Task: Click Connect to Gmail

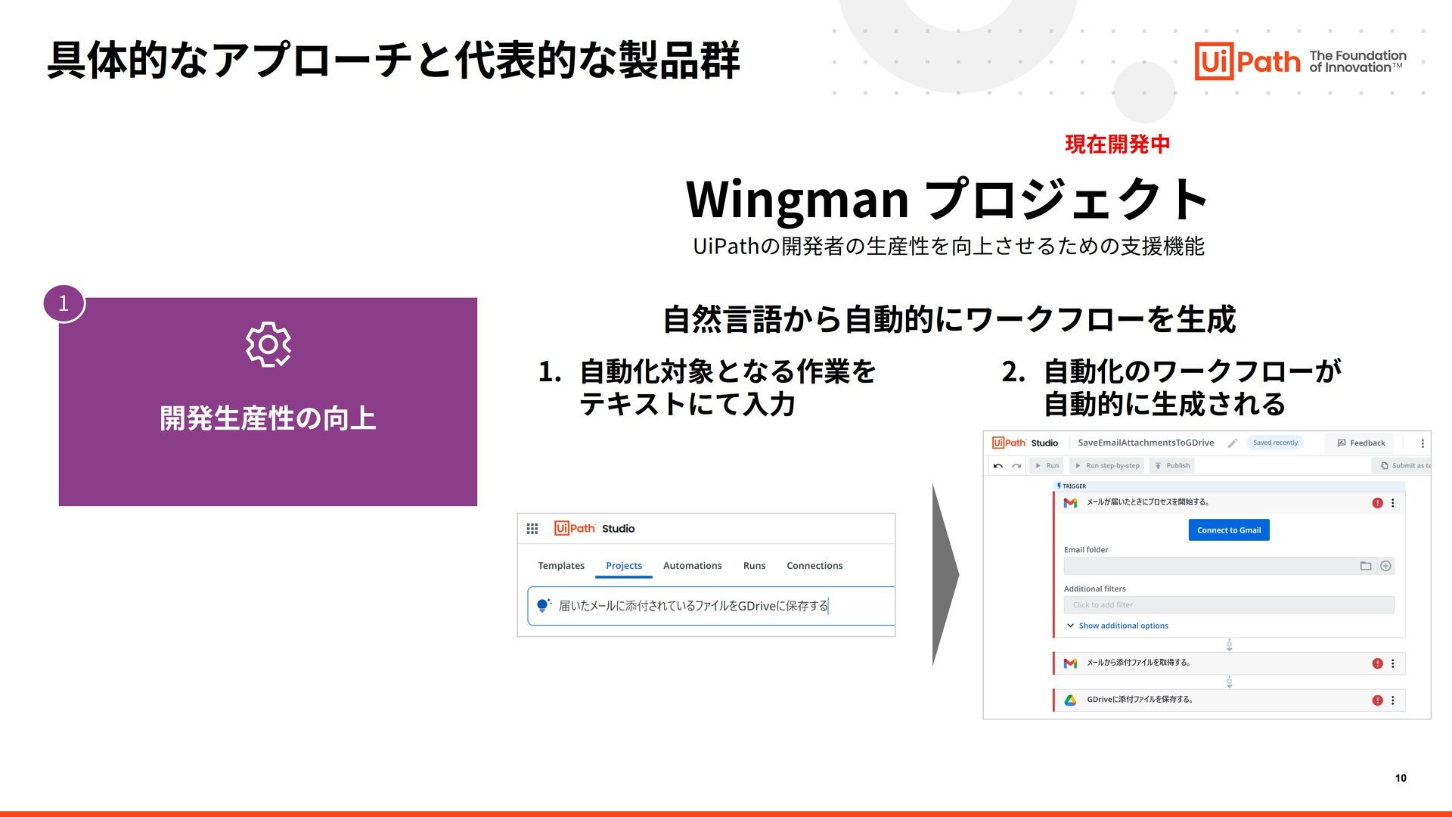Action: (1229, 530)
